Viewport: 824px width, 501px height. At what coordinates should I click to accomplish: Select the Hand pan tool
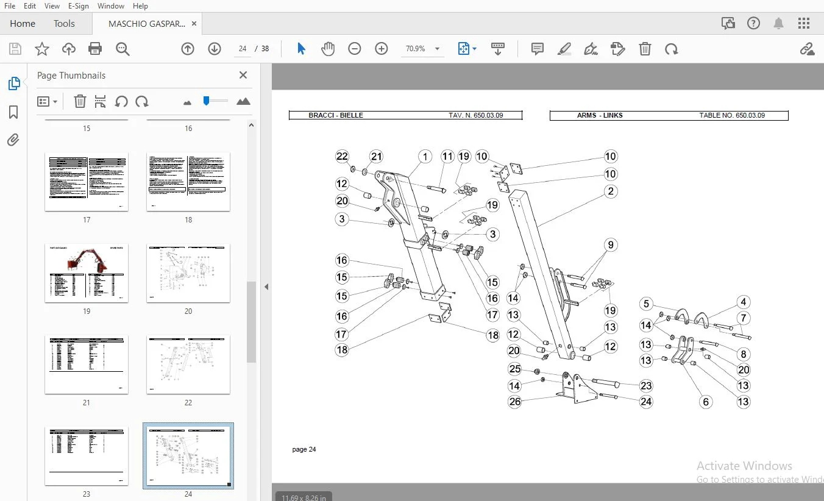[328, 49]
